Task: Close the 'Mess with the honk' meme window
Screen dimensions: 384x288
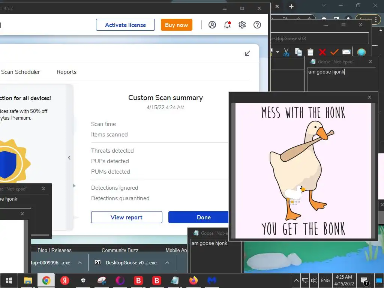Action: coord(369,97)
